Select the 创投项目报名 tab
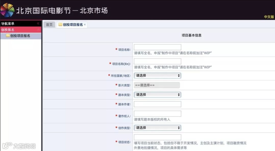The image size is (275, 151). pos(72,24)
